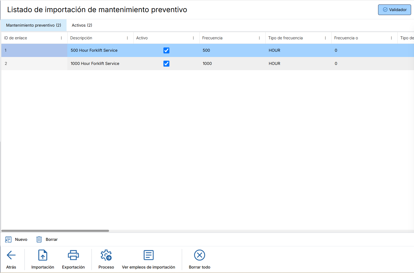
Task: Click 'Frecuencia o' value 0 in 500 Hour row
Action: [x=336, y=50]
